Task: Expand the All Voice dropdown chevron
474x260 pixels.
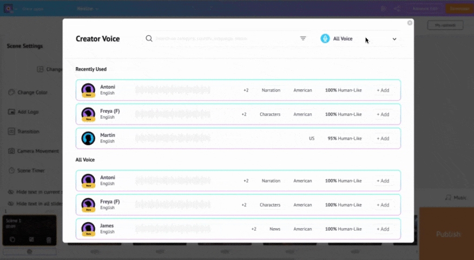Action: 394,39
